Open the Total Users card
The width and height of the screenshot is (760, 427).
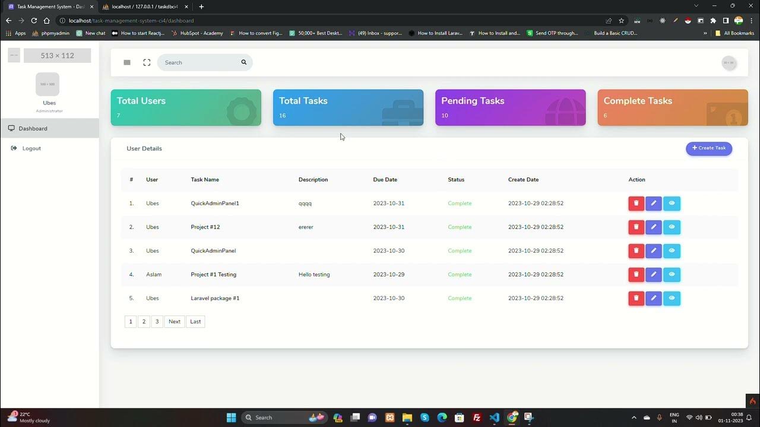[186, 107]
